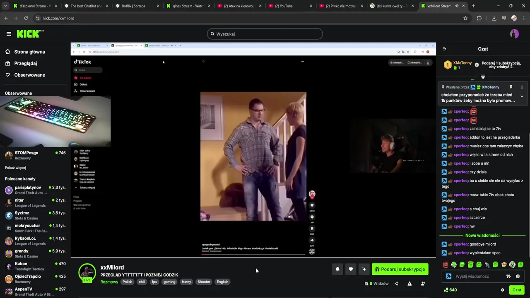The height and width of the screenshot is (298, 530).
Task: Open the parisplatynov recommended channel
Action: (35, 190)
